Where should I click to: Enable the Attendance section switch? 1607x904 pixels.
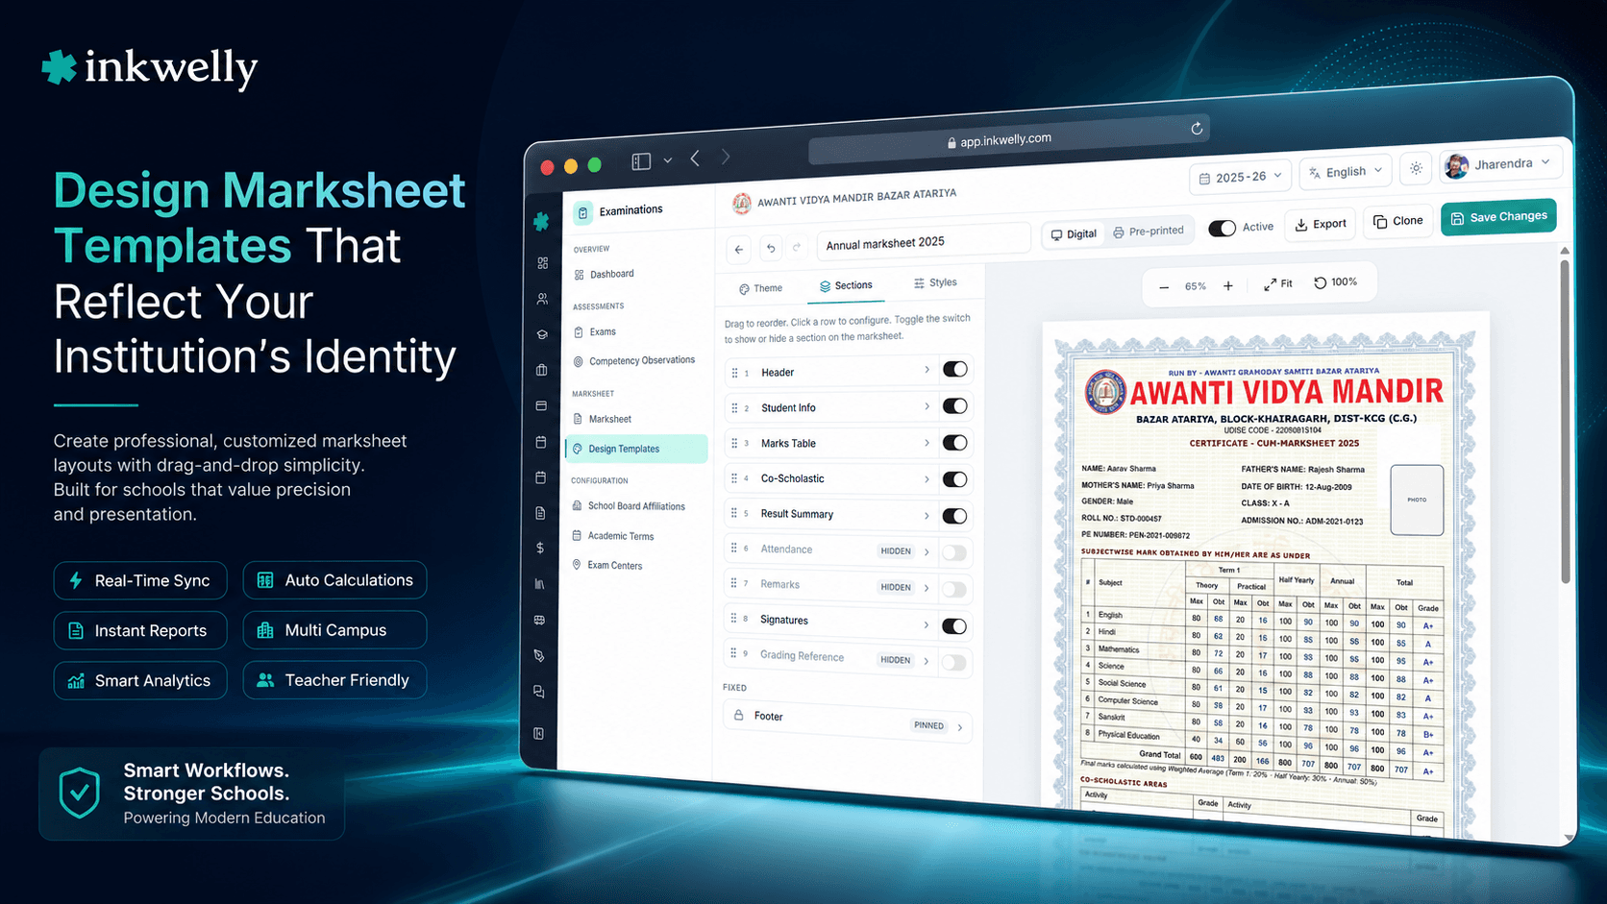(954, 552)
